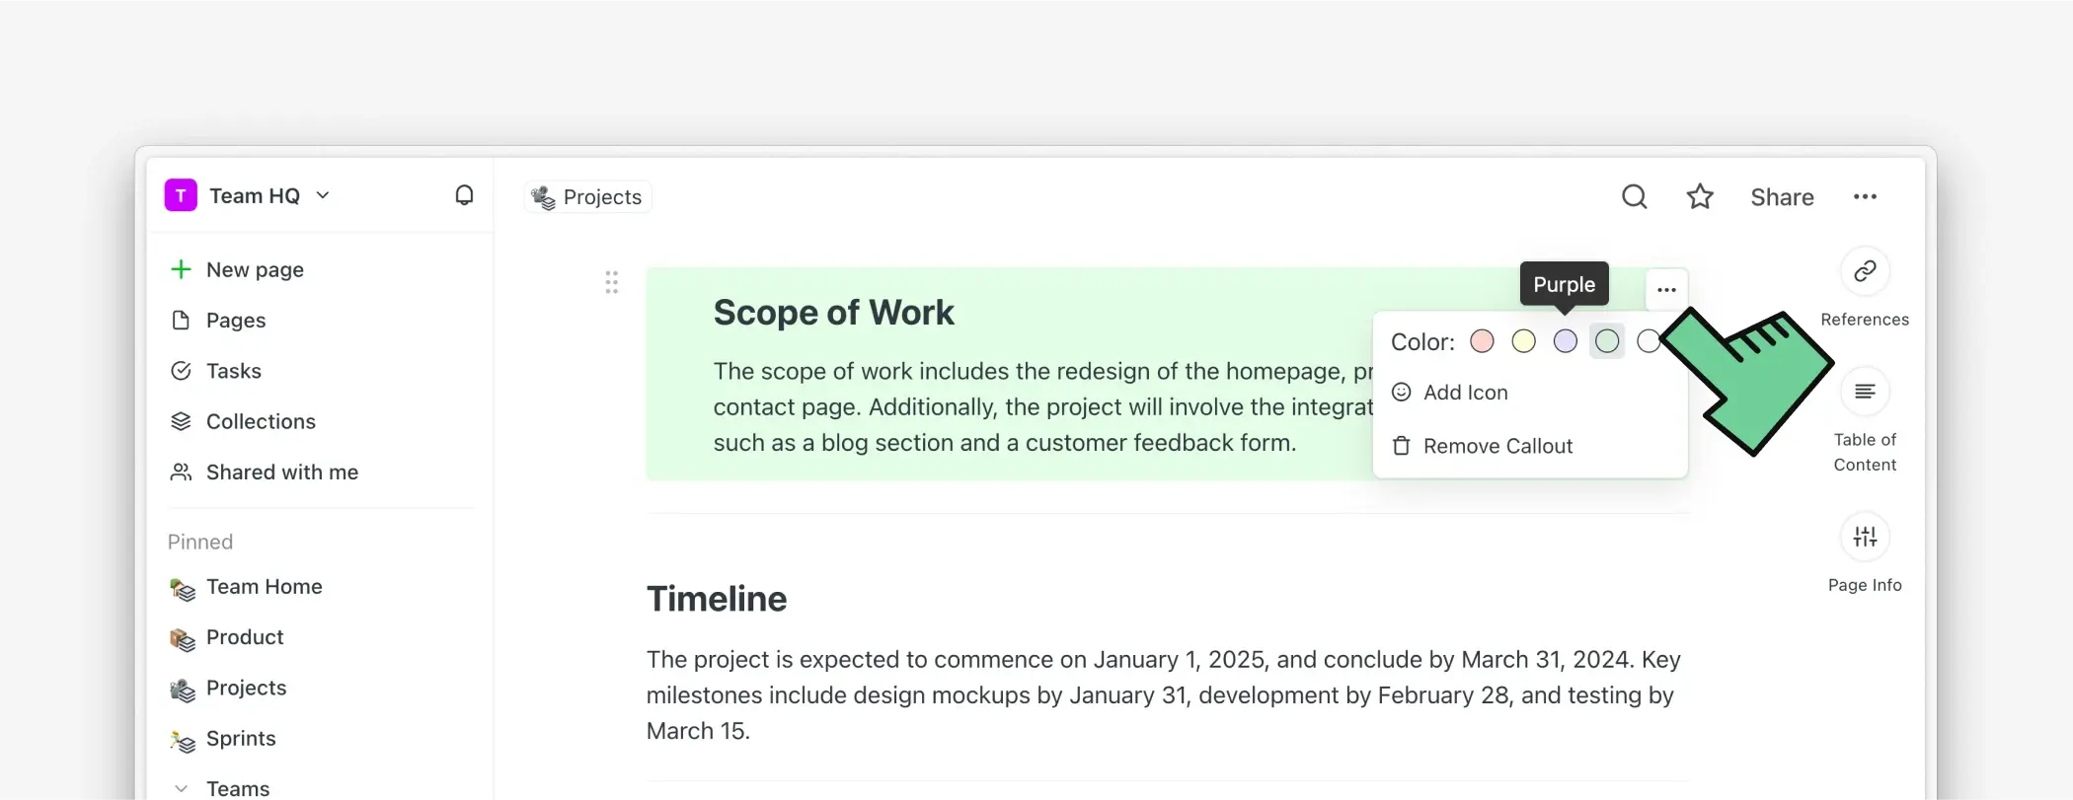Screen dimensions: 2073x800
Task: Open the Projects breadcrumb
Action: coord(588,197)
